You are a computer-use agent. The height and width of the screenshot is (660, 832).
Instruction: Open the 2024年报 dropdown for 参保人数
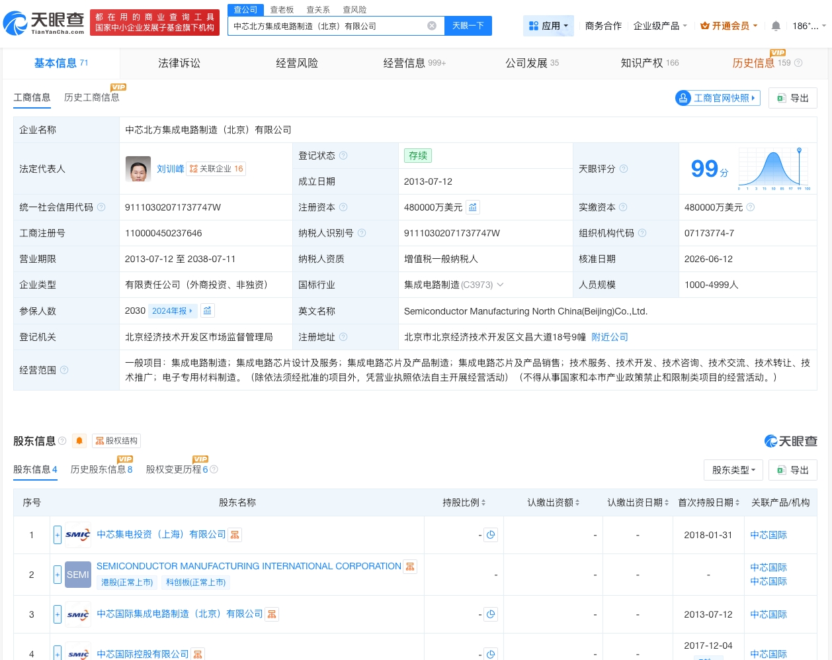(x=172, y=310)
